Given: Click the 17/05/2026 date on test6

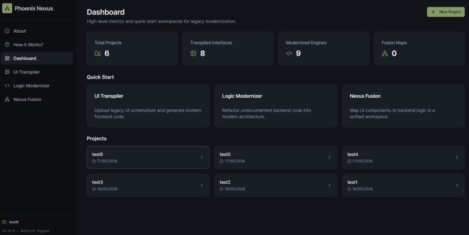Looking at the screenshot, I should [107, 161].
